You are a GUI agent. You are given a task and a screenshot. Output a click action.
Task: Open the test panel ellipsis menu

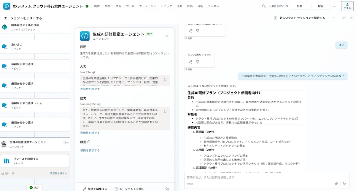coord(333,18)
